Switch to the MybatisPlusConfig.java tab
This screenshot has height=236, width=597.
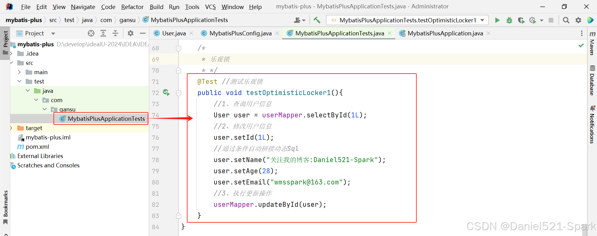pyautogui.click(x=240, y=33)
